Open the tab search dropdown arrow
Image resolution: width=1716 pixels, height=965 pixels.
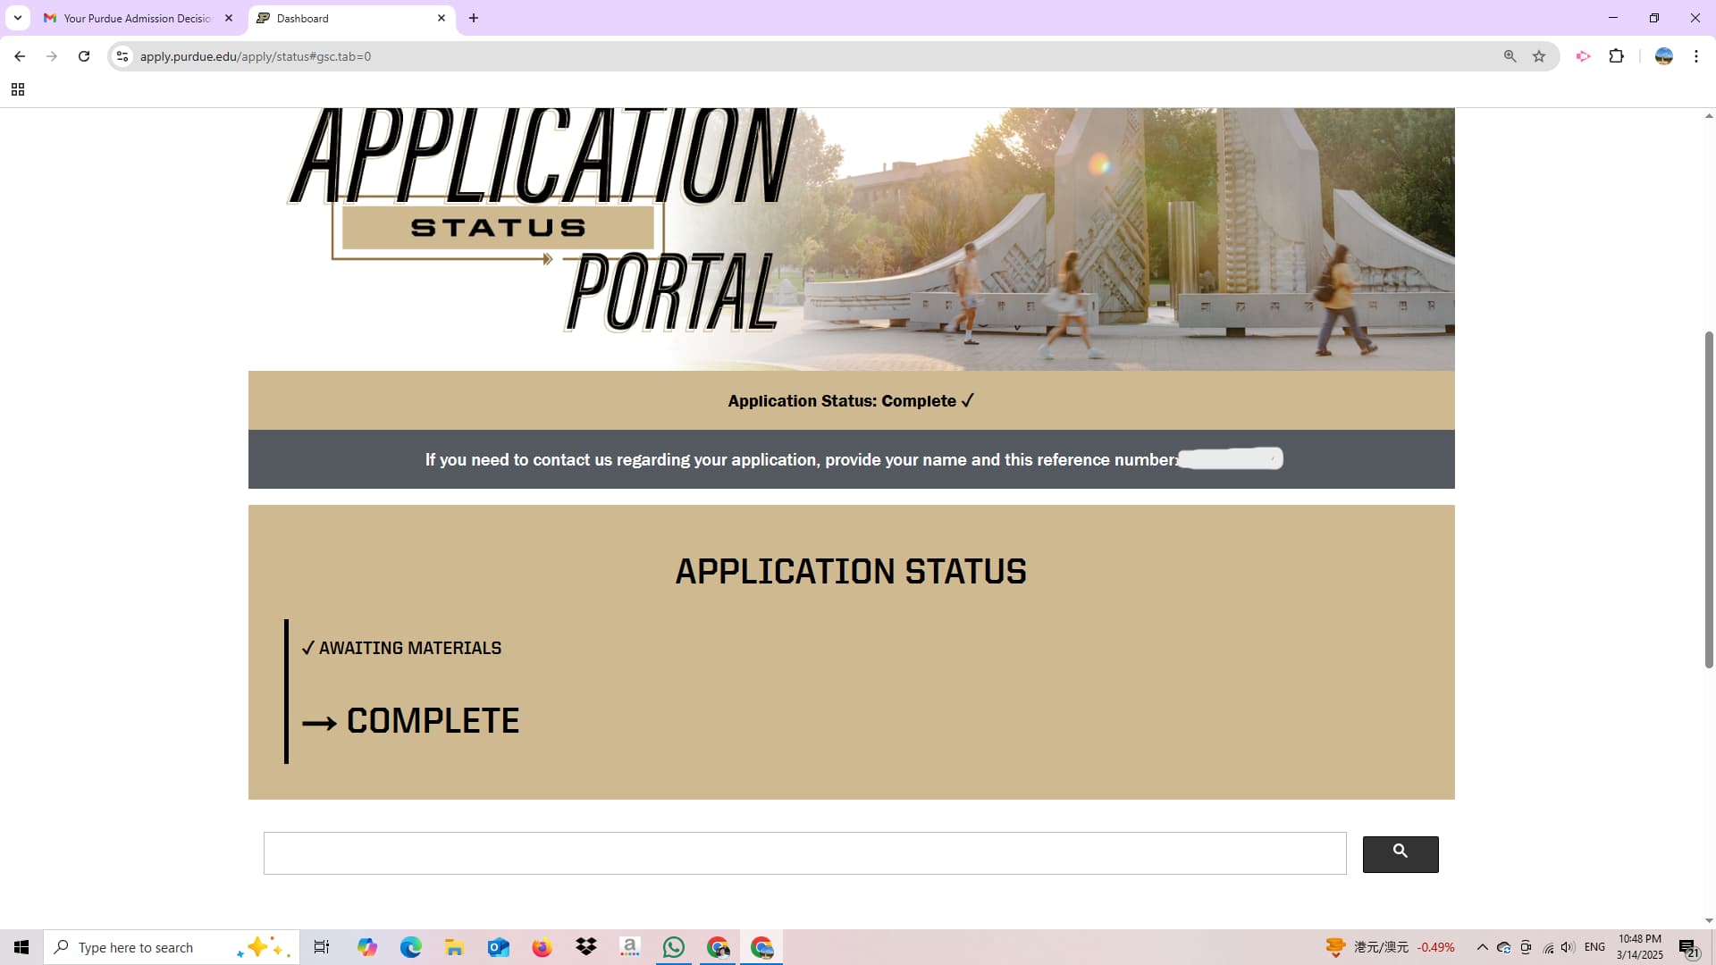pos(17,18)
